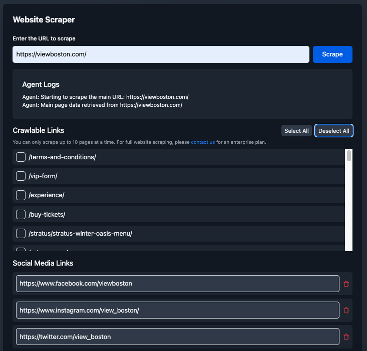Click the 'Main page data retrieved' log line

102,105
